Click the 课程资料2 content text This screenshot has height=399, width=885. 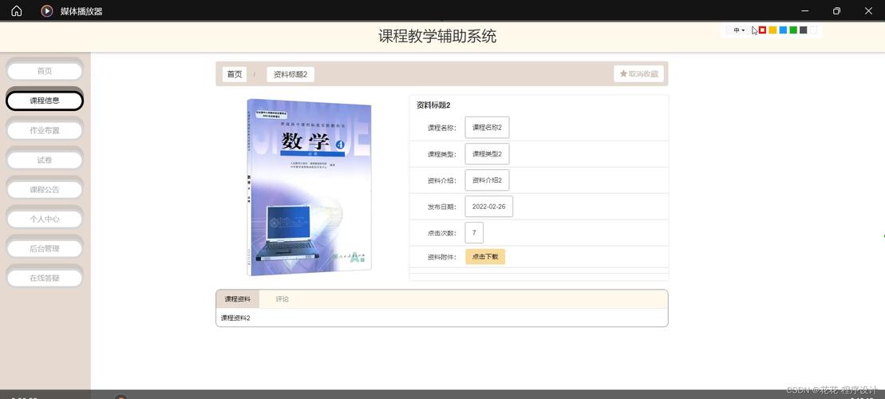235,318
